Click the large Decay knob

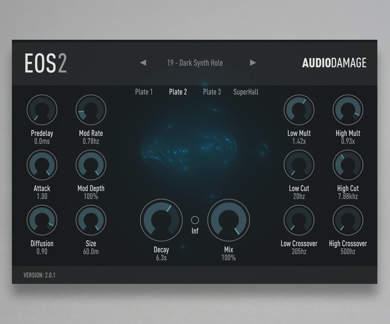(x=161, y=220)
